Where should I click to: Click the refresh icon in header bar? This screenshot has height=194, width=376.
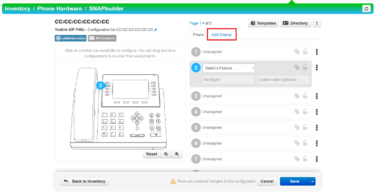366,9
